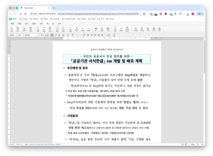The height and width of the screenshot is (156, 213).
Task: Click the Paste (붙이기) toolbar icon
Action: click(x=24, y=29)
